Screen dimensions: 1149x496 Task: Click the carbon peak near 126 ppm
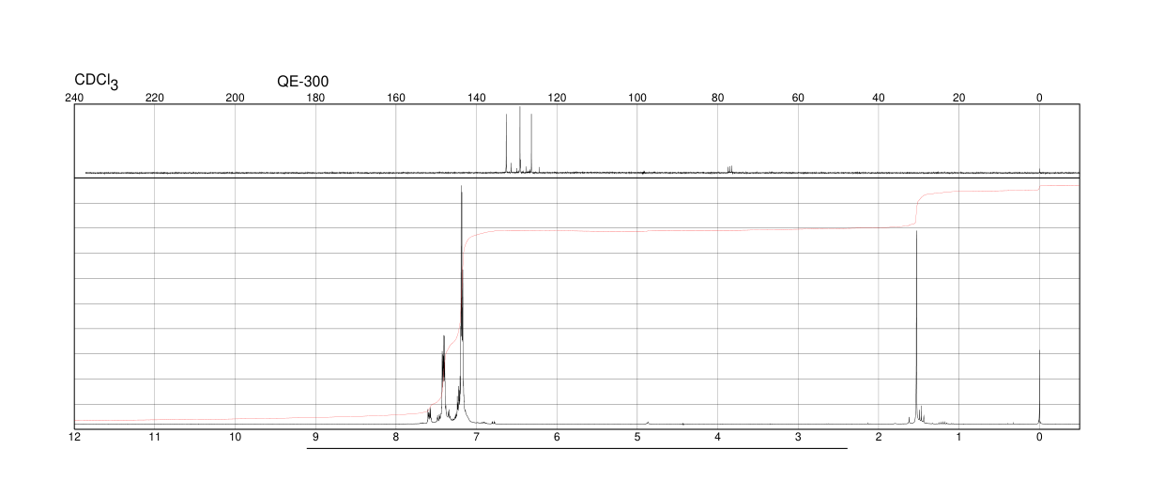tap(531, 143)
